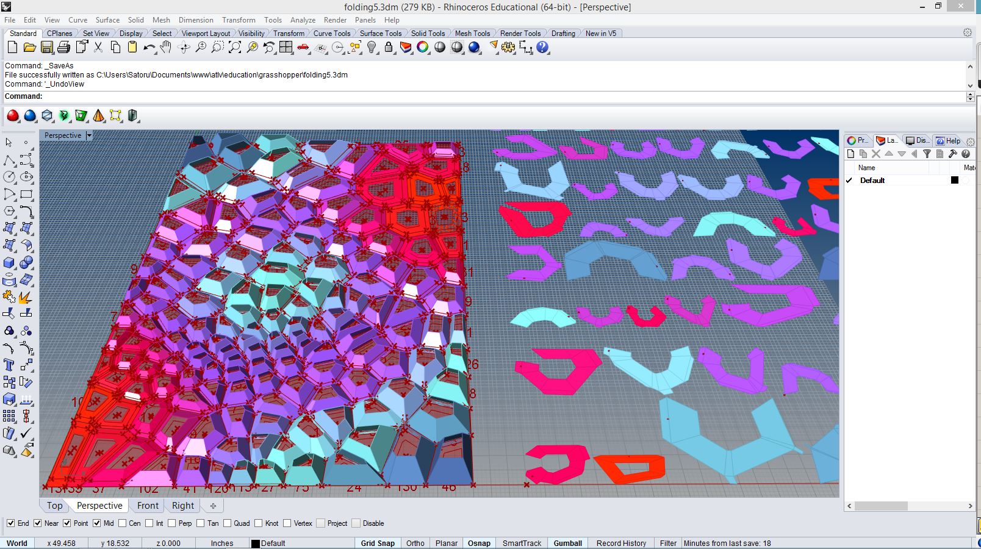Click the Lock objects padlock icon
Viewport: 981px width, 549px height.
(x=389, y=48)
